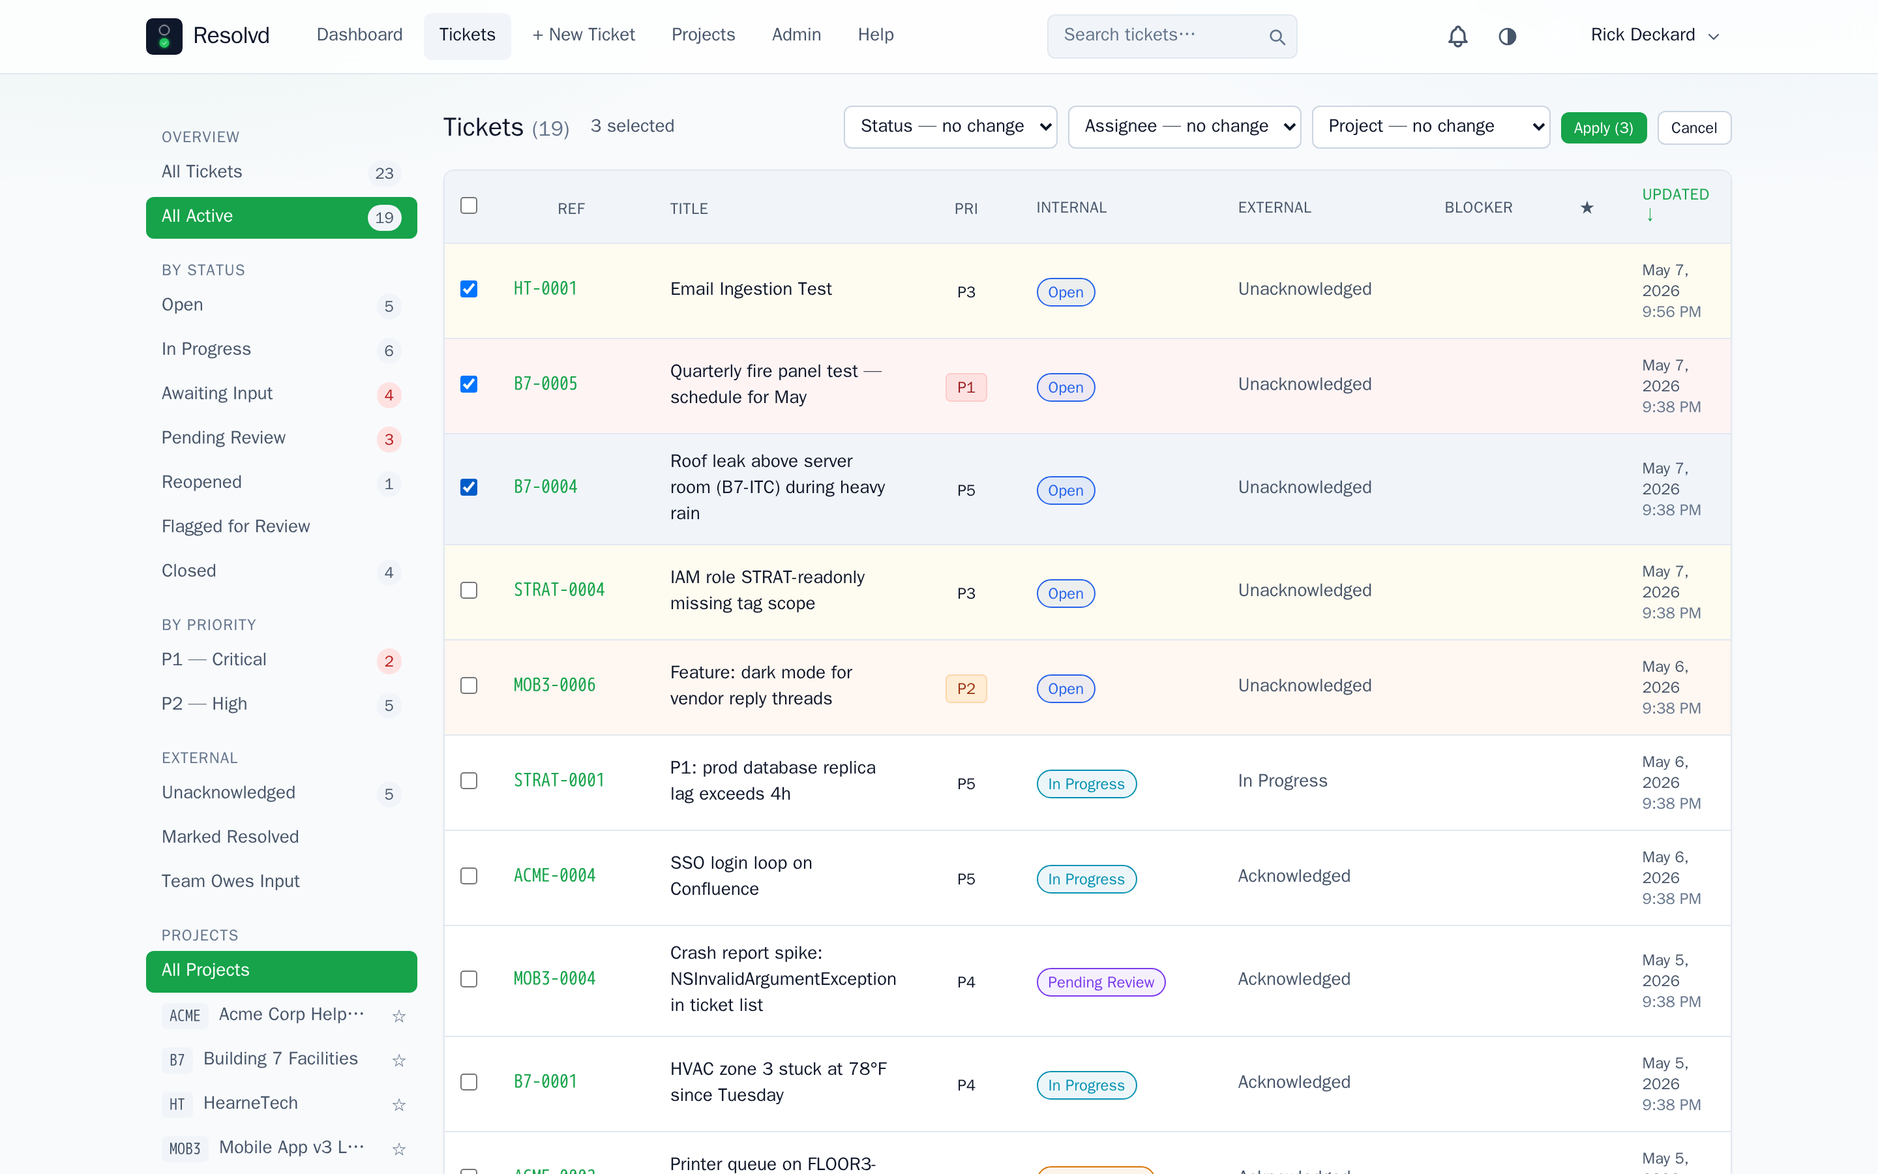This screenshot has height=1174, width=1878.
Task: Click the HT project code badge
Action: coord(177,1104)
